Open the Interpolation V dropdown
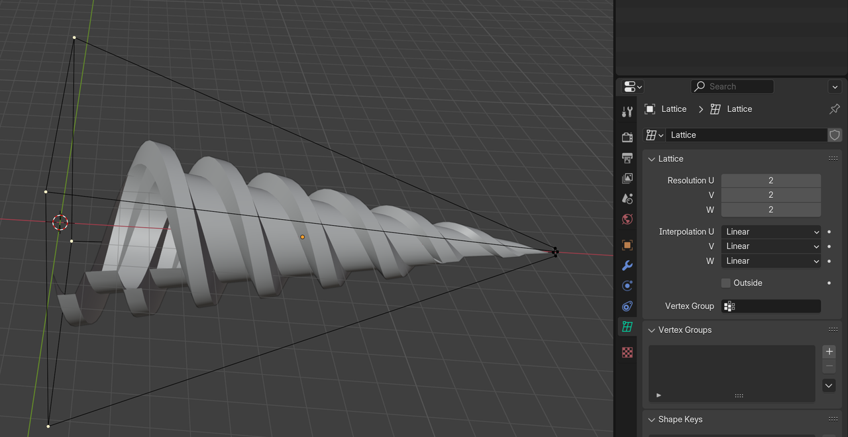Viewport: 848px width, 437px height. tap(771, 246)
